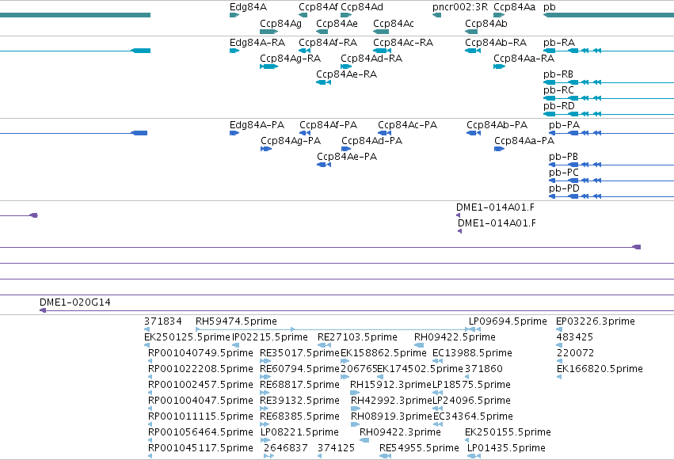Select the Ccp84Aa gene feature

tap(499, 15)
